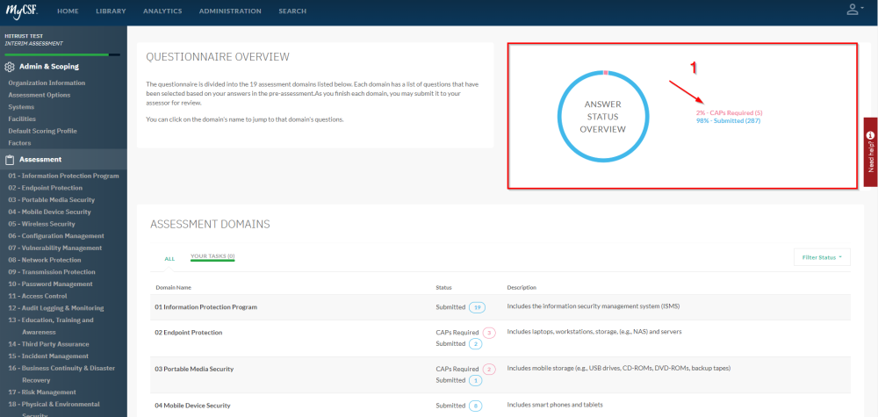Open the user account profile icon
The image size is (878, 417).
(853, 9)
